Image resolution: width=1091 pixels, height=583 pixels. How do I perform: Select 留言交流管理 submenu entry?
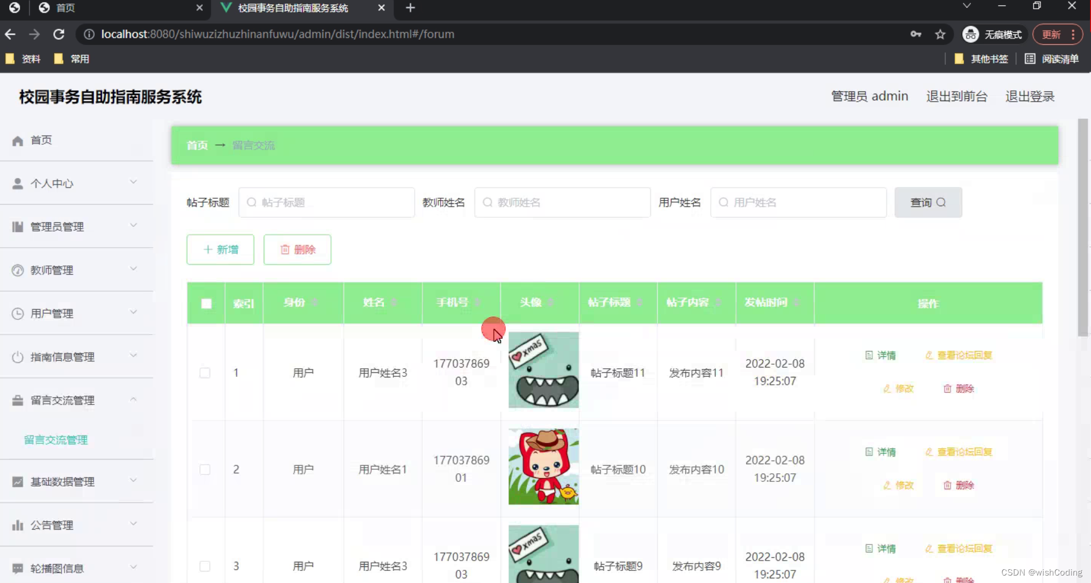(56, 439)
